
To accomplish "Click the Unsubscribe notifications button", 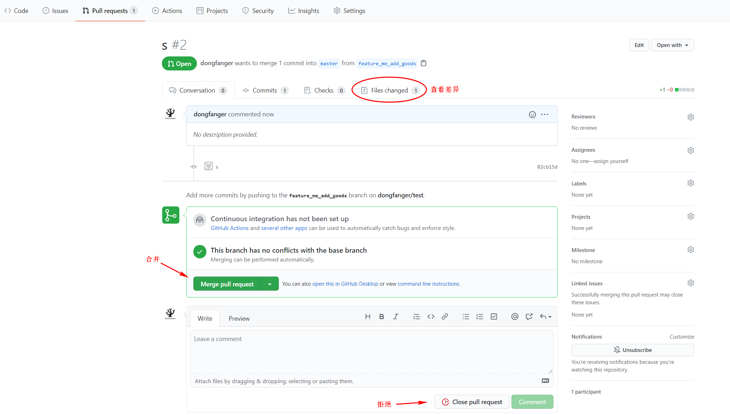I will [x=633, y=350].
